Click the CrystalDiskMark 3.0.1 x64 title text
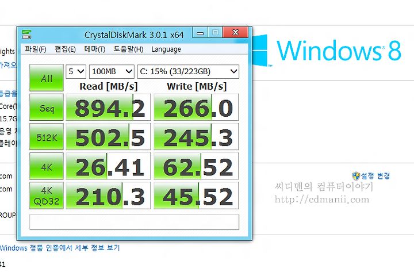This screenshot has height=276, width=414. pyautogui.click(x=134, y=35)
